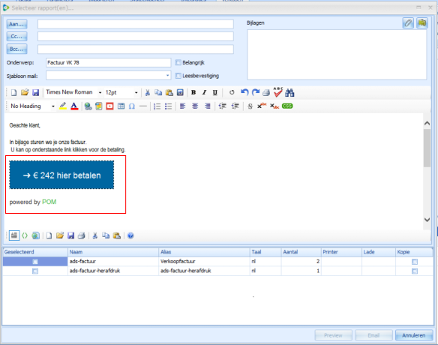Align text to the left
Image resolution: width=438 pixels, height=345 pixels.
click(x=183, y=106)
